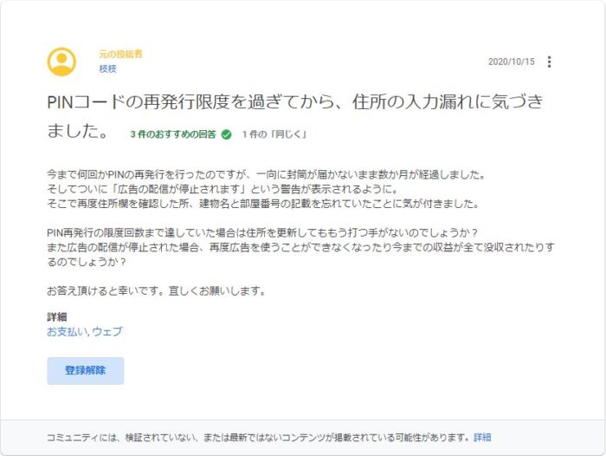The width and height of the screenshot is (606, 456).
Task: Click the bold 詳細 section heading
Action: click(57, 317)
